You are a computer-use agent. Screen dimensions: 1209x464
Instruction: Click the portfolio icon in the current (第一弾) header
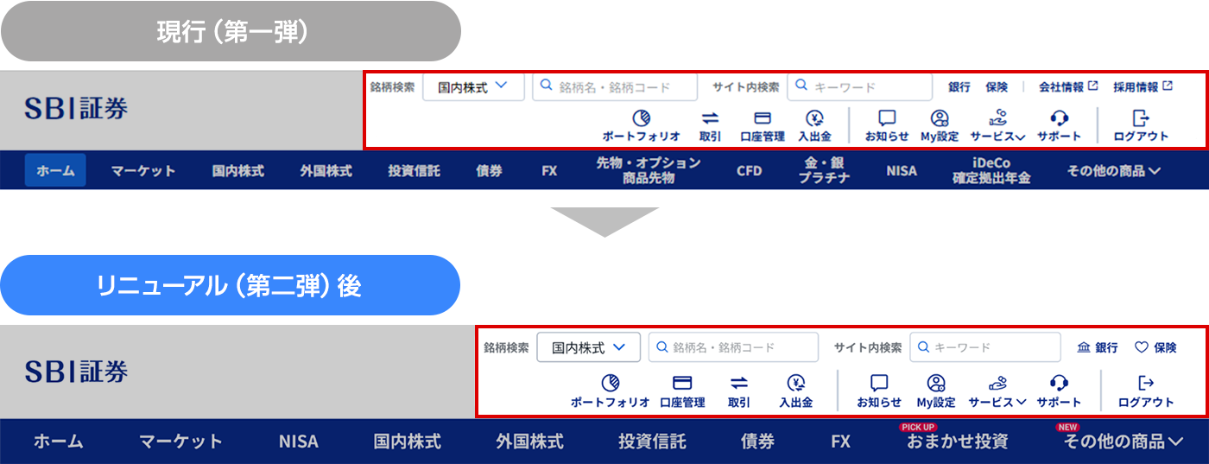pos(641,118)
